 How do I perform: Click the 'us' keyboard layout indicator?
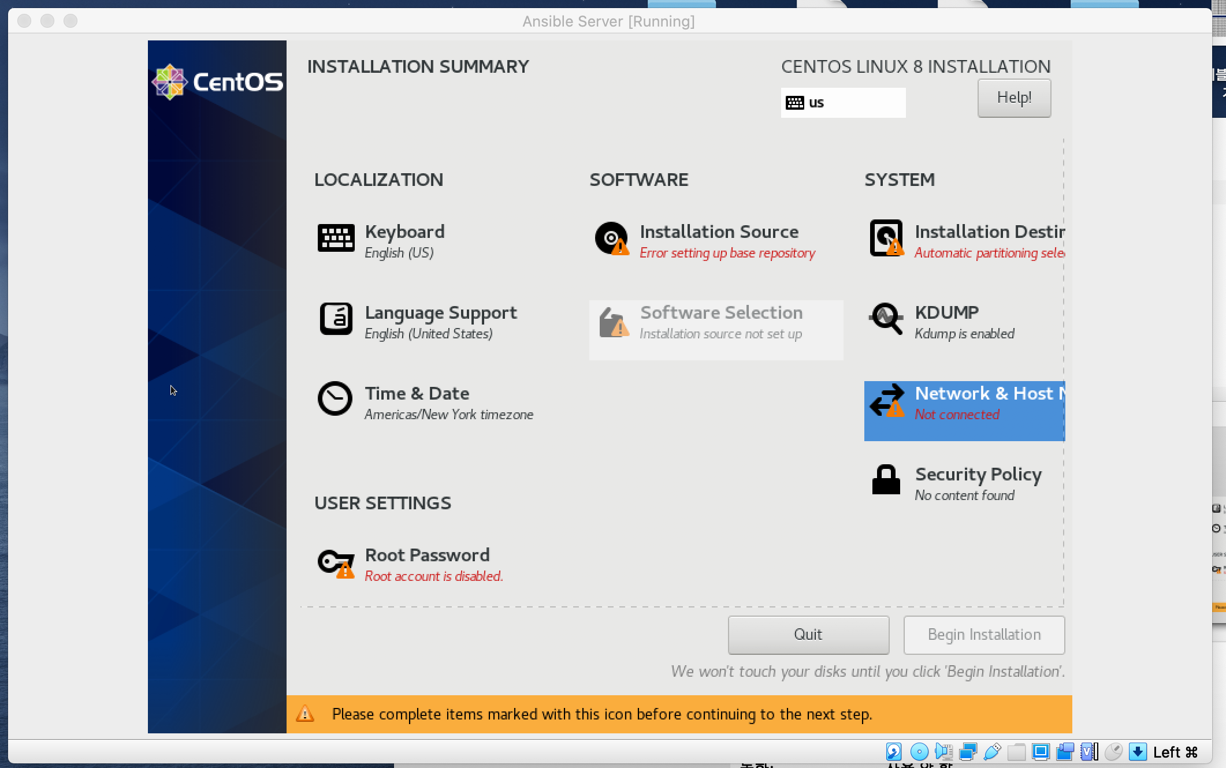point(842,103)
